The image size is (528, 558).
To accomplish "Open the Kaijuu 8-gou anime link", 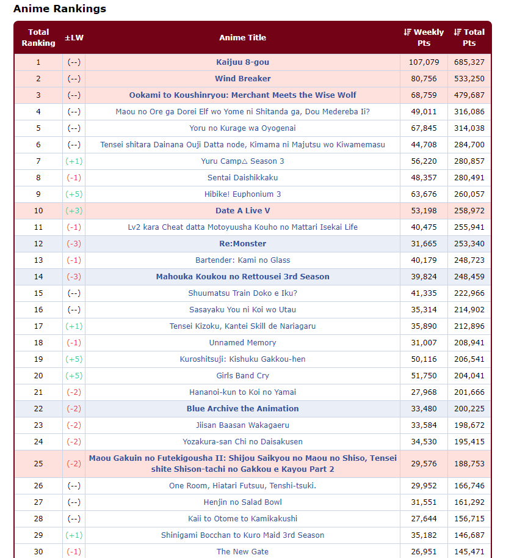I will 243,62.
